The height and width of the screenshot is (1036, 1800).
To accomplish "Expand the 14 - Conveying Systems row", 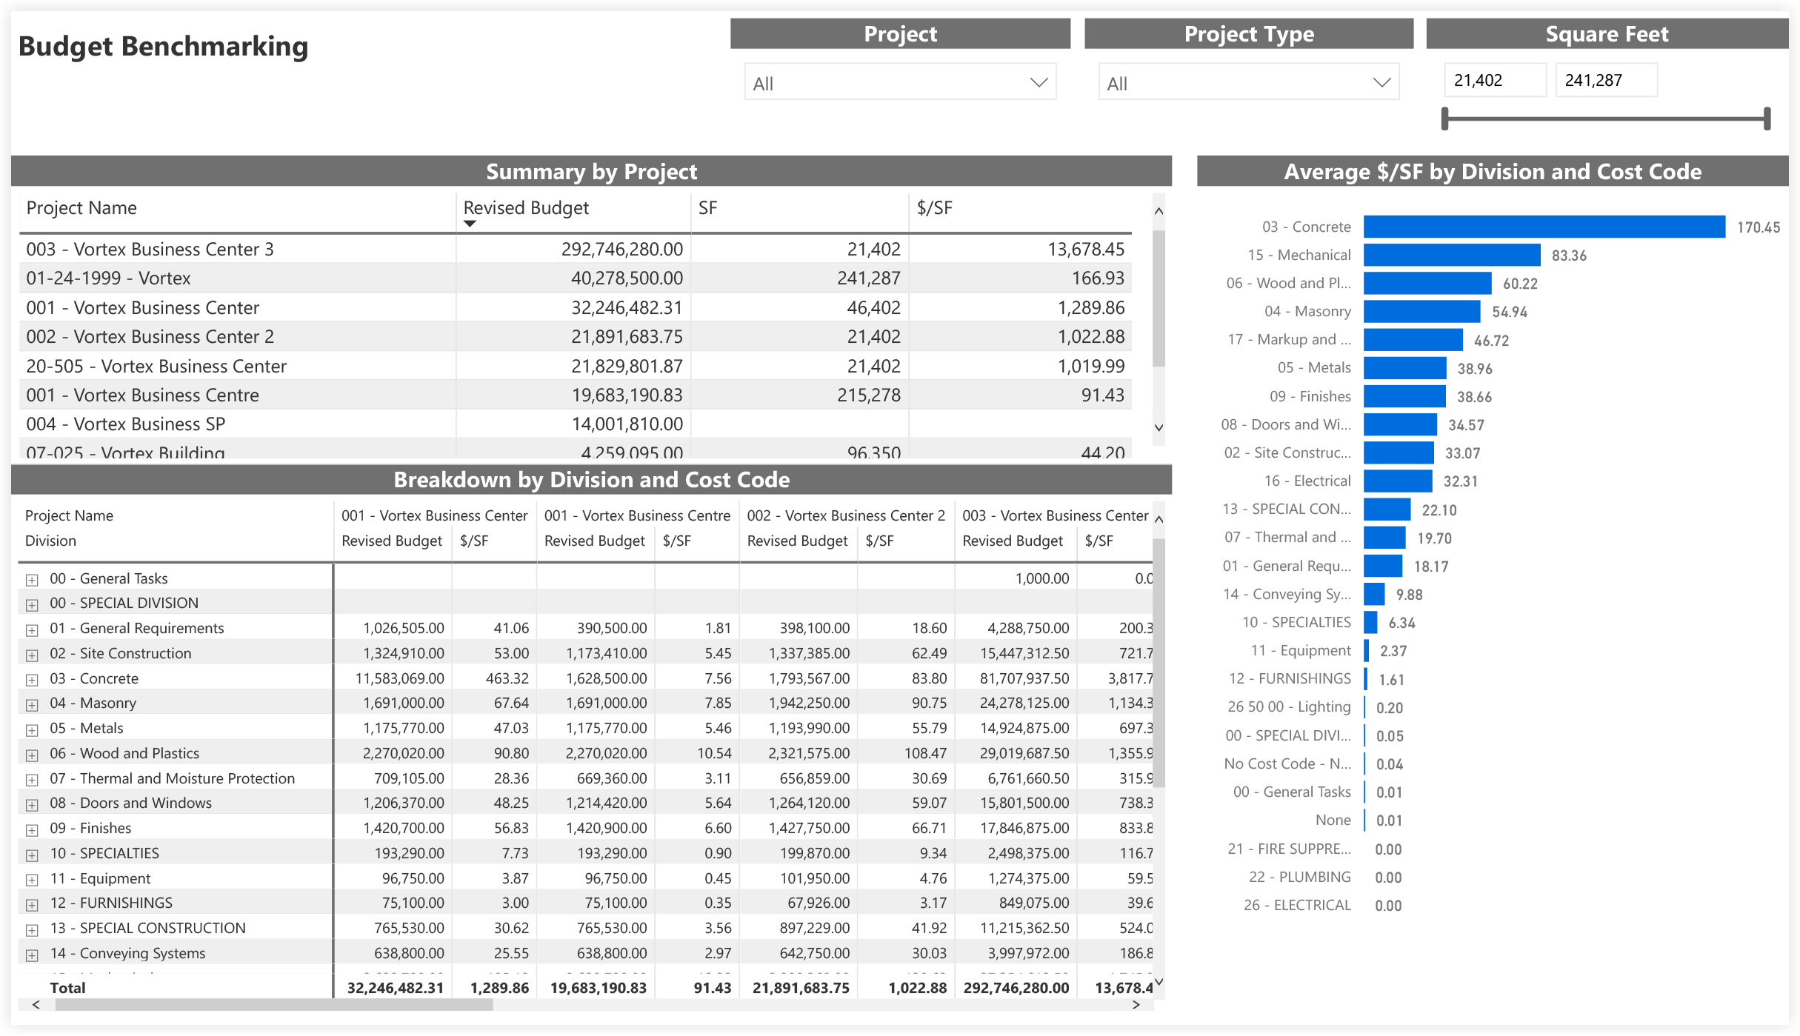I will coord(32,955).
